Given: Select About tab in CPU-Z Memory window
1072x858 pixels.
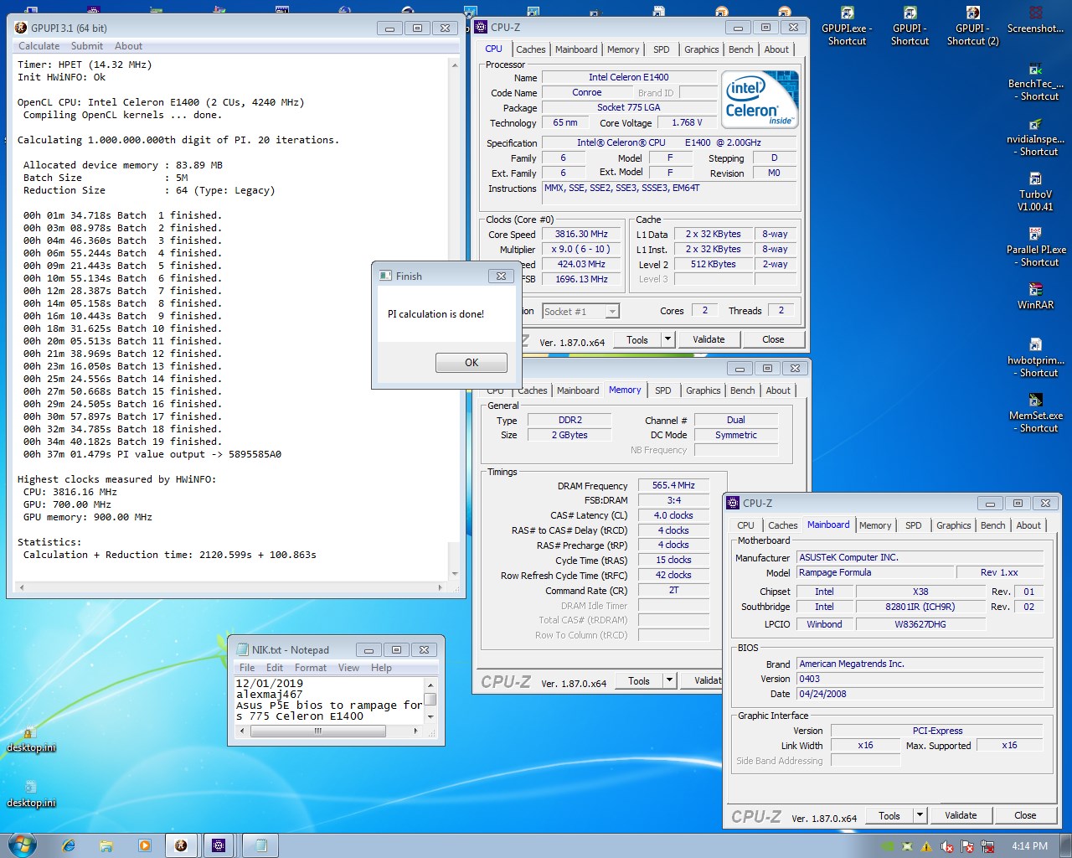Looking at the screenshot, I should (x=778, y=390).
